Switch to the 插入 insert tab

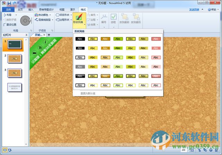tap(31, 10)
